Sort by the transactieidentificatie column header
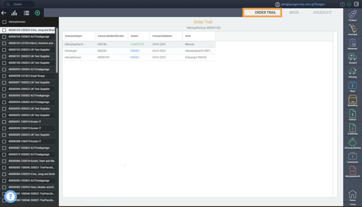 pyautogui.click(x=112, y=36)
